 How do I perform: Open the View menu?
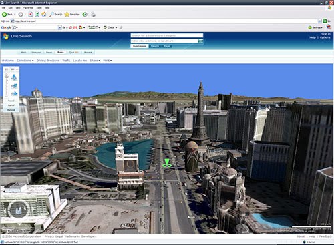click(x=18, y=8)
